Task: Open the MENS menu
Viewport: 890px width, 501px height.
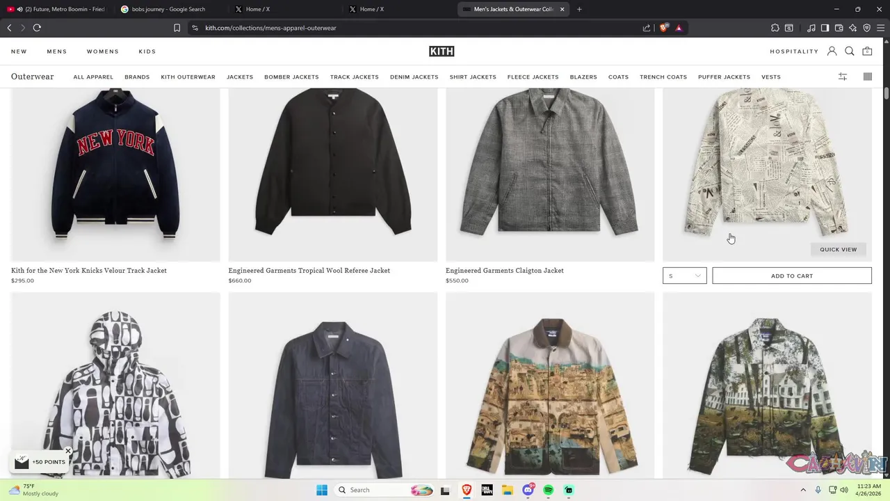Action: pyautogui.click(x=57, y=51)
